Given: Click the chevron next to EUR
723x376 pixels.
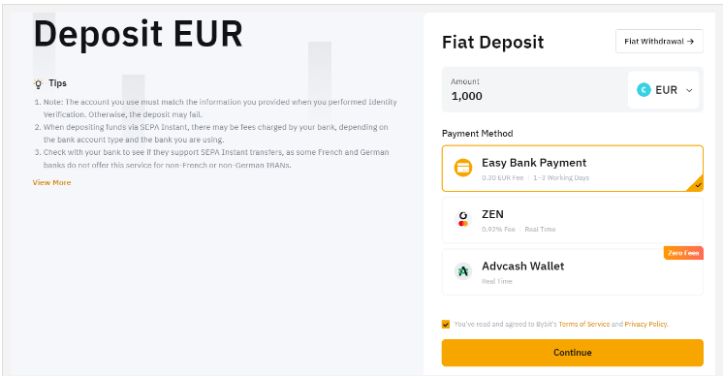Looking at the screenshot, I should pos(689,90).
